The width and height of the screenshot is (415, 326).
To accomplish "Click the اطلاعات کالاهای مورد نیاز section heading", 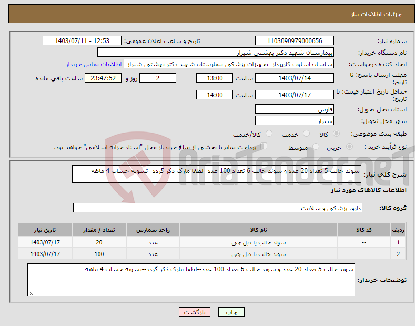I will click(x=368, y=190).
